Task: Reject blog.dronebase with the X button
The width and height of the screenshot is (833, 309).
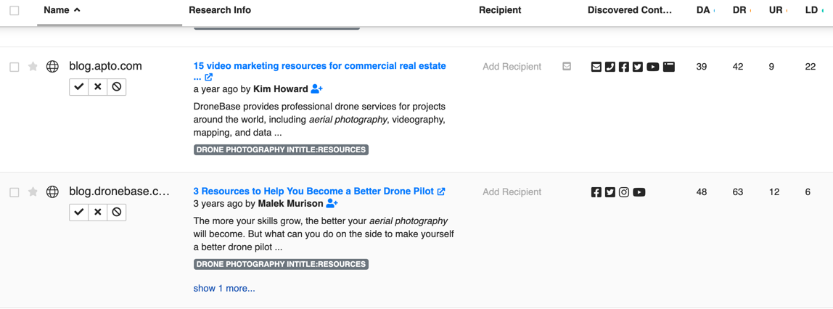Action: point(98,212)
